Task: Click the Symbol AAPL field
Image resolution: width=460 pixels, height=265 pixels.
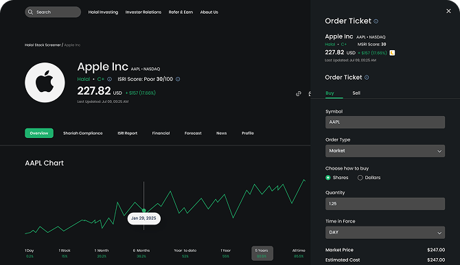Action: (x=385, y=122)
